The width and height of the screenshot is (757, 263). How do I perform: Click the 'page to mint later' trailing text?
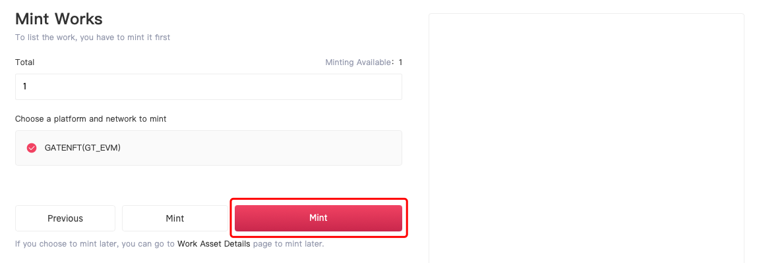pyautogui.click(x=288, y=244)
